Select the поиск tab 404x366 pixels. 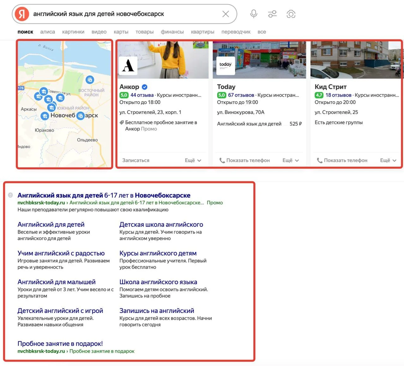(25, 32)
